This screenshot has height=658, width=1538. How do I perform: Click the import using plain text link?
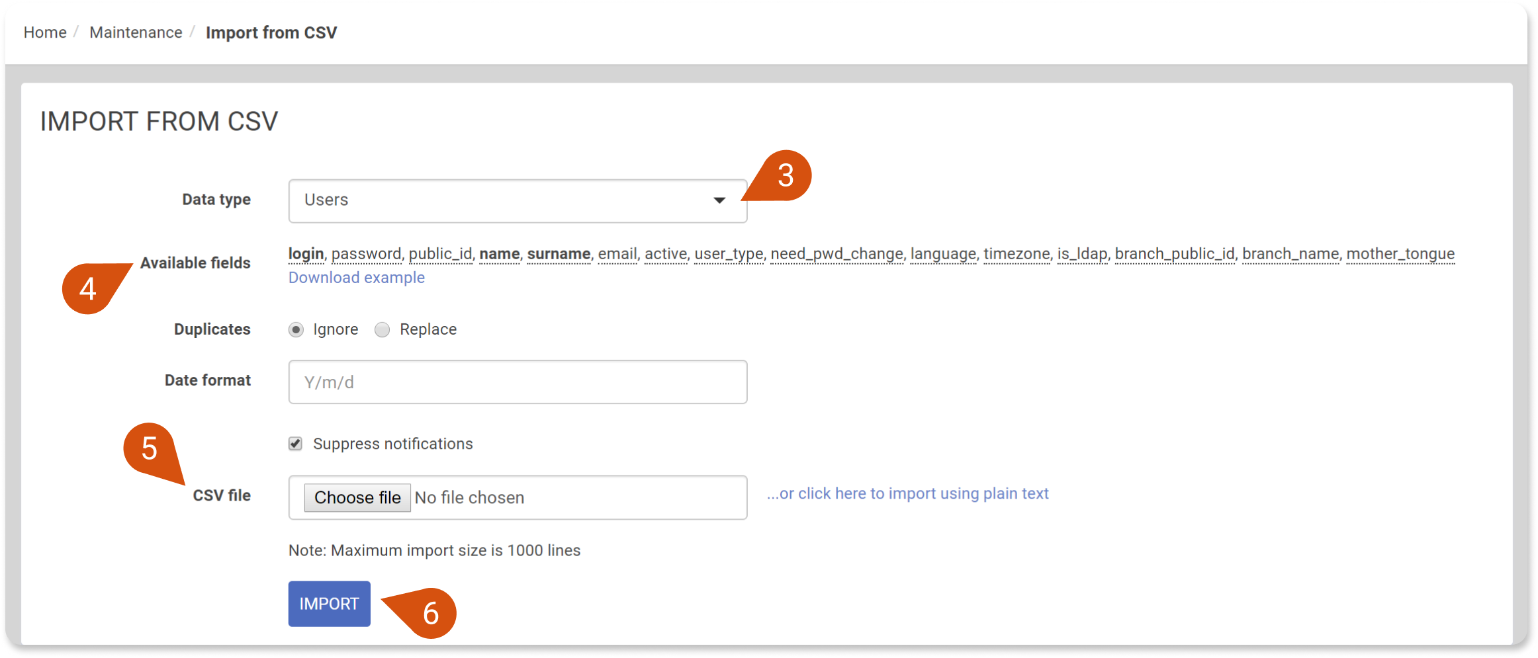point(907,493)
